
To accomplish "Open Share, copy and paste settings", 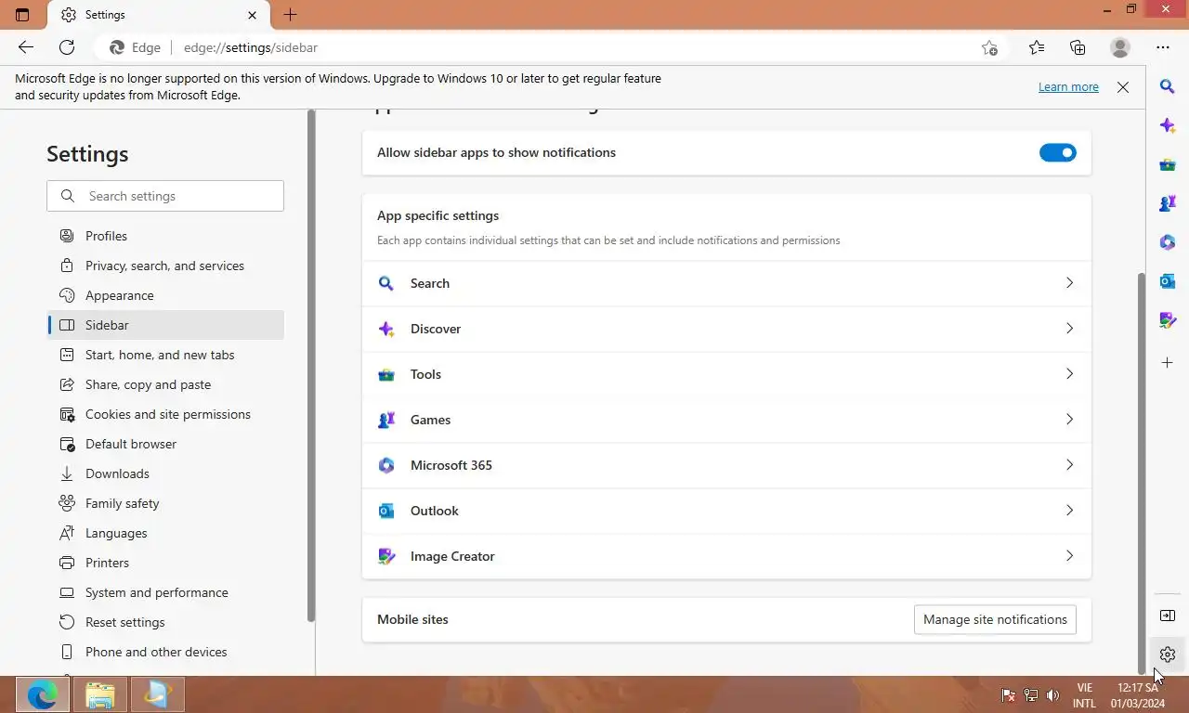I will coord(165,384).
